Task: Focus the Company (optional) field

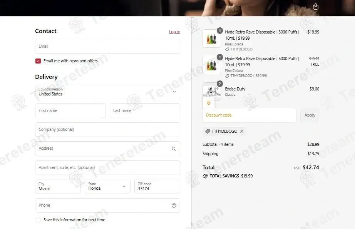Action: pyautogui.click(x=107, y=130)
